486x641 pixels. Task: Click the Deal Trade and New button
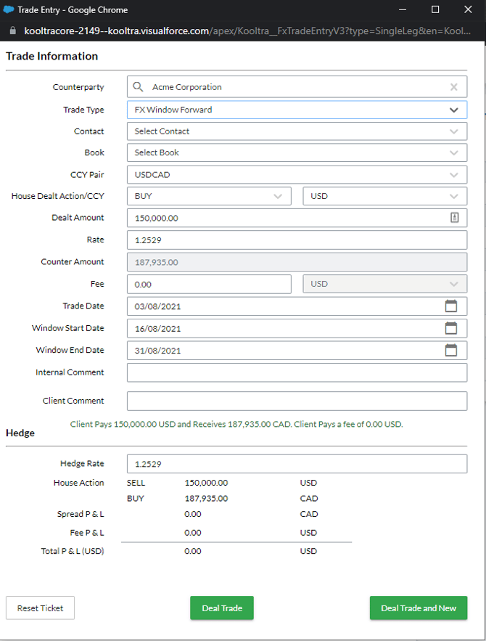coord(419,608)
